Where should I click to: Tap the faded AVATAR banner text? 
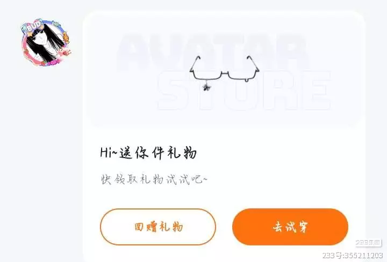click(x=213, y=53)
